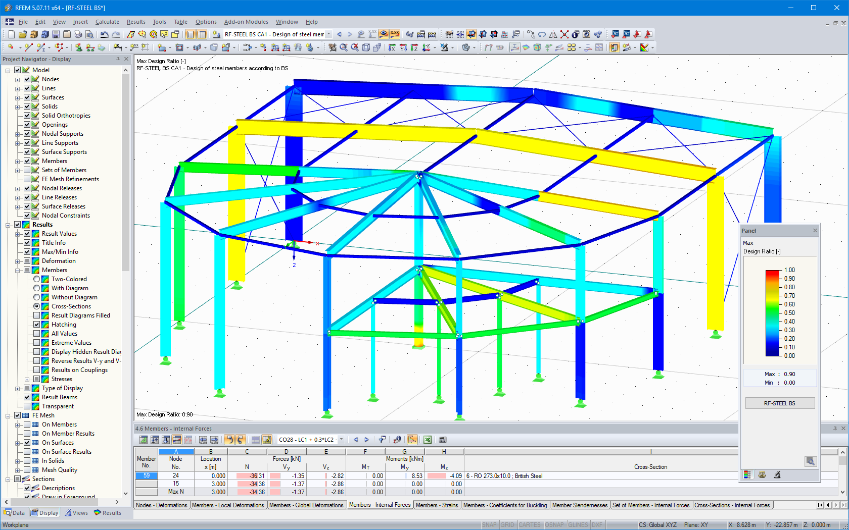Switch to Member Slendernesses tab

tap(580, 505)
